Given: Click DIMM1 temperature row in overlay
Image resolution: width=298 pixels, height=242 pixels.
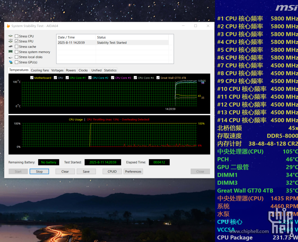Looking at the screenshot, I should point(258,175).
